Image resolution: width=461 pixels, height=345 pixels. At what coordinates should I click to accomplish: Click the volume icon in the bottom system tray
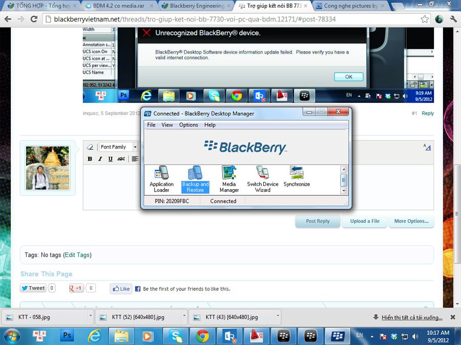click(x=415, y=336)
